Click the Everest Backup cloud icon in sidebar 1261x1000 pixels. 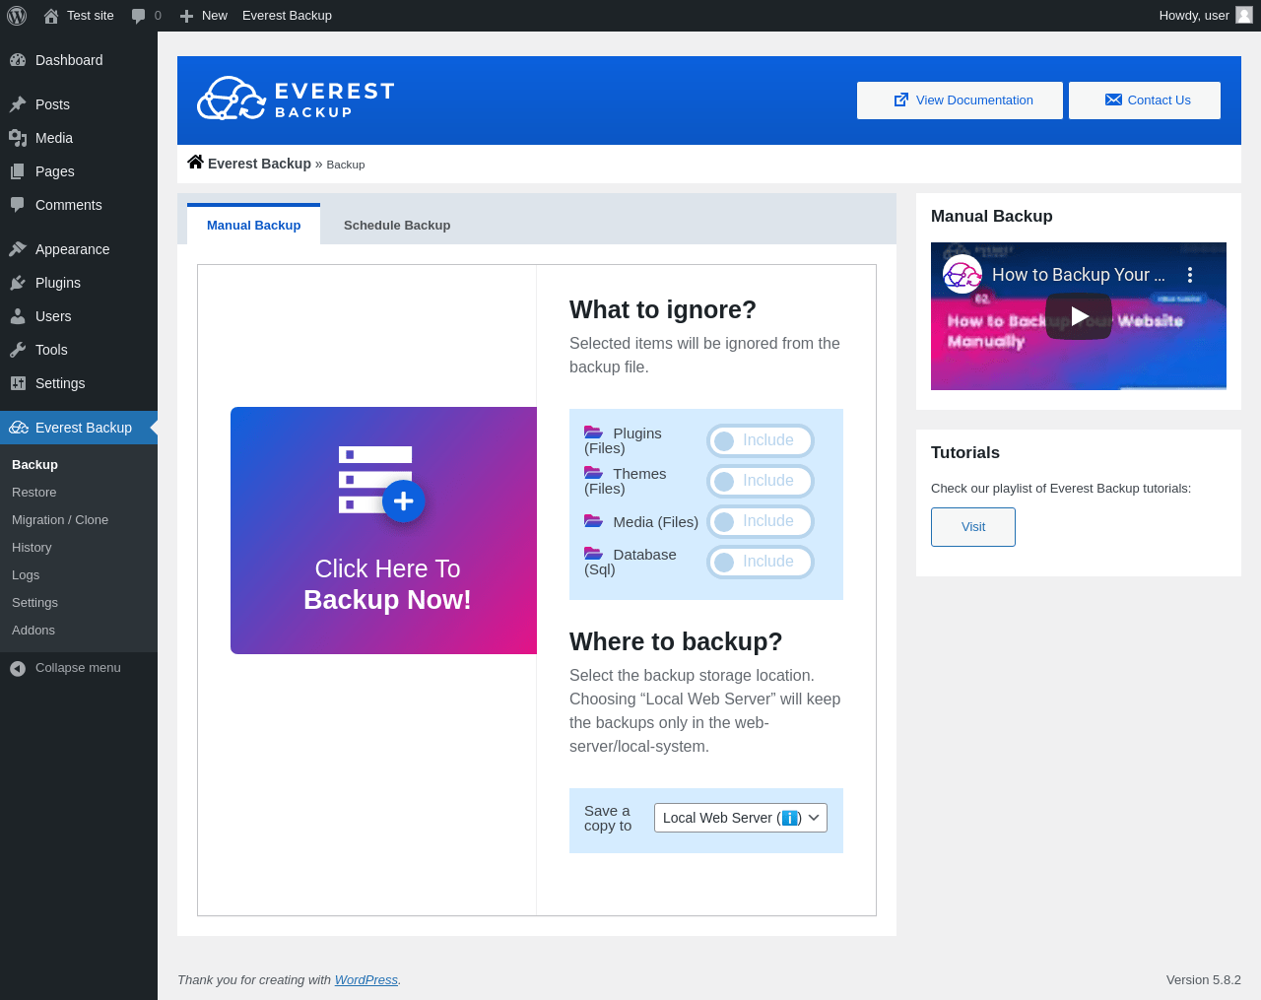point(19,428)
